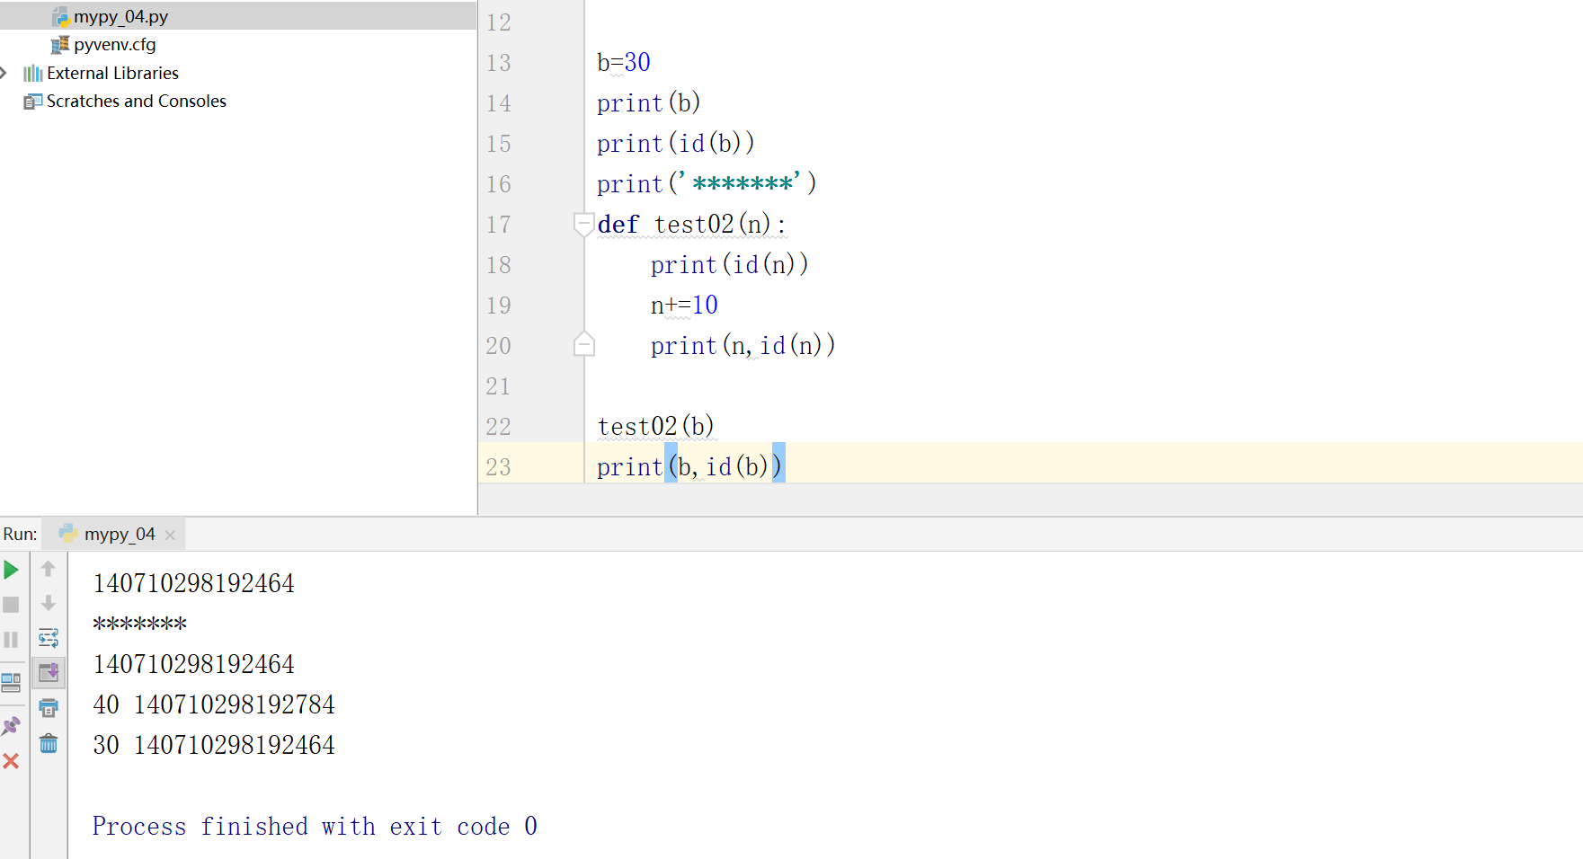Viewport: 1583px width, 859px height.
Task: Click the pyvenv.cfg file icon
Action: tap(60, 45)
